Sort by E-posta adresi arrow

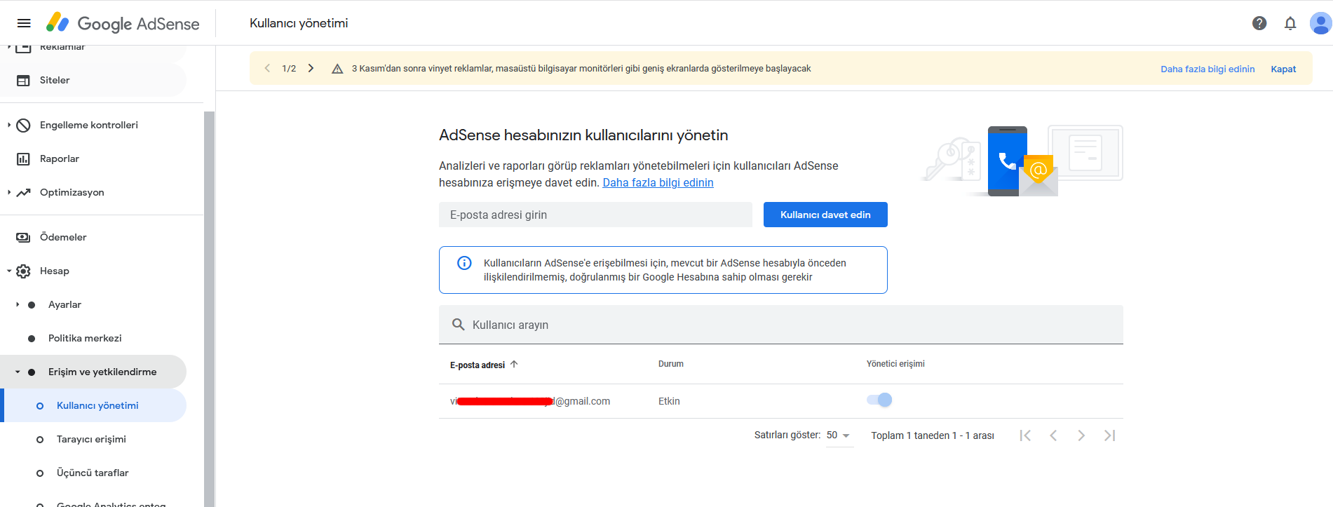[514, 364]
